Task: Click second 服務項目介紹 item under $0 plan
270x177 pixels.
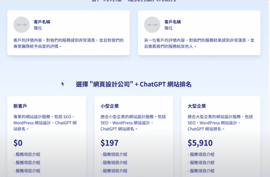Action: click(27, 163)
